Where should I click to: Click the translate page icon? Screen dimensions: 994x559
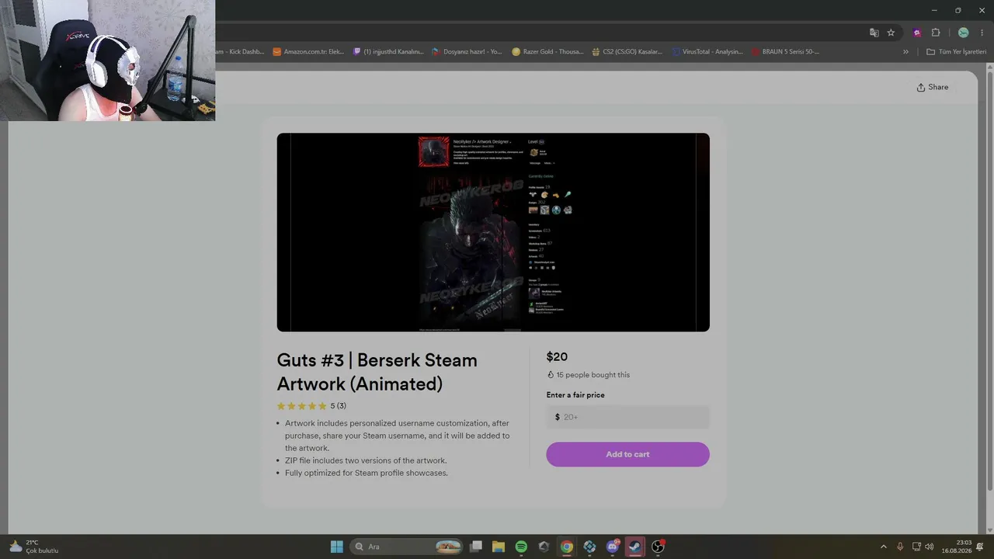point(874,33)
